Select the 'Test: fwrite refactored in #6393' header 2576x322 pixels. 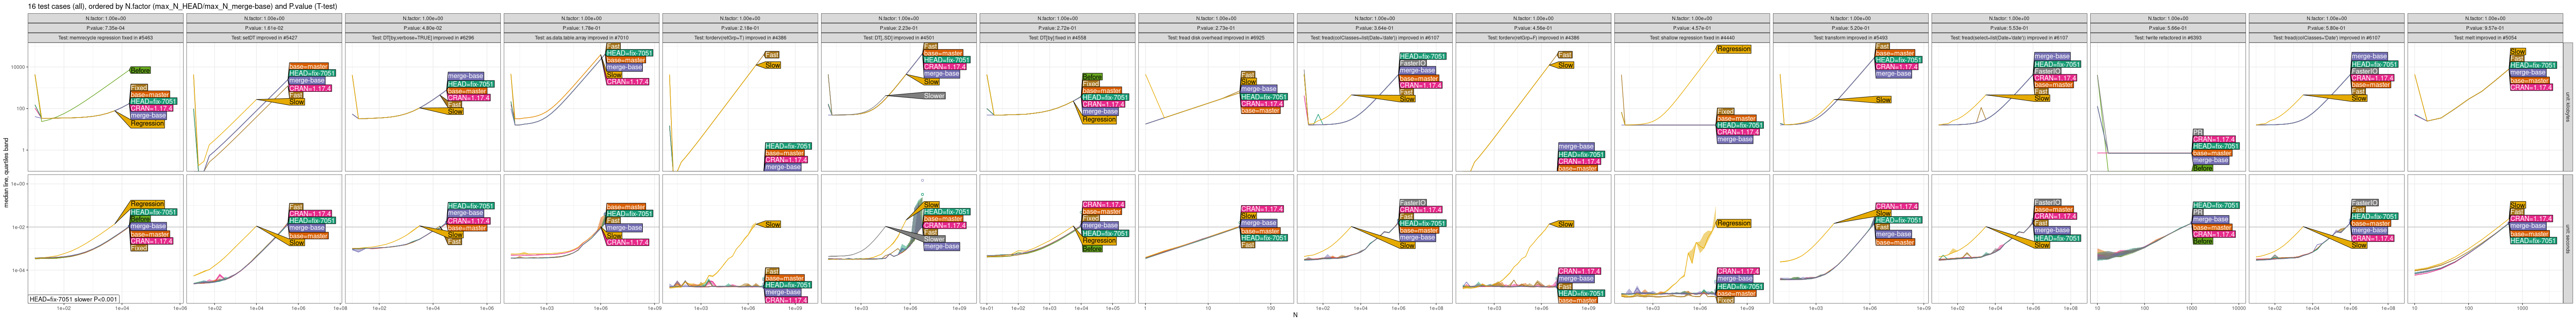tap(2167, 38)
